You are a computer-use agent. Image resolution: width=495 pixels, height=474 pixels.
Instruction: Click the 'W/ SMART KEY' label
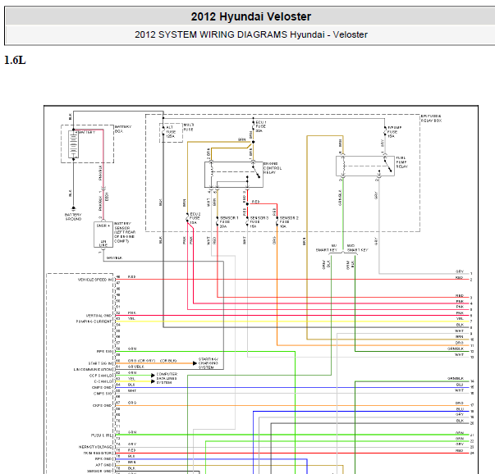tap(327, 248)
